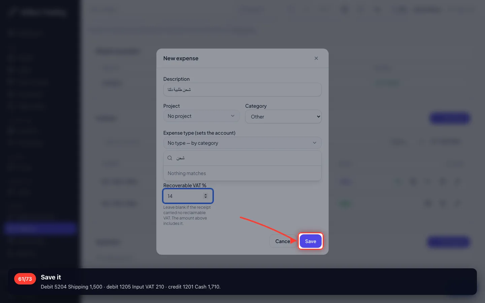Save the new expense
The image size is (485, 303).
pos(311,241)
